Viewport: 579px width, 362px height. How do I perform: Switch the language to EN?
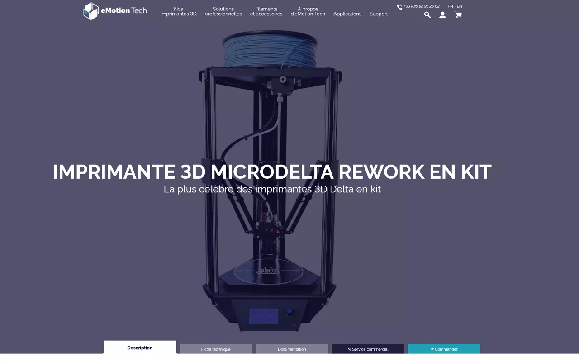pos(459,6)
